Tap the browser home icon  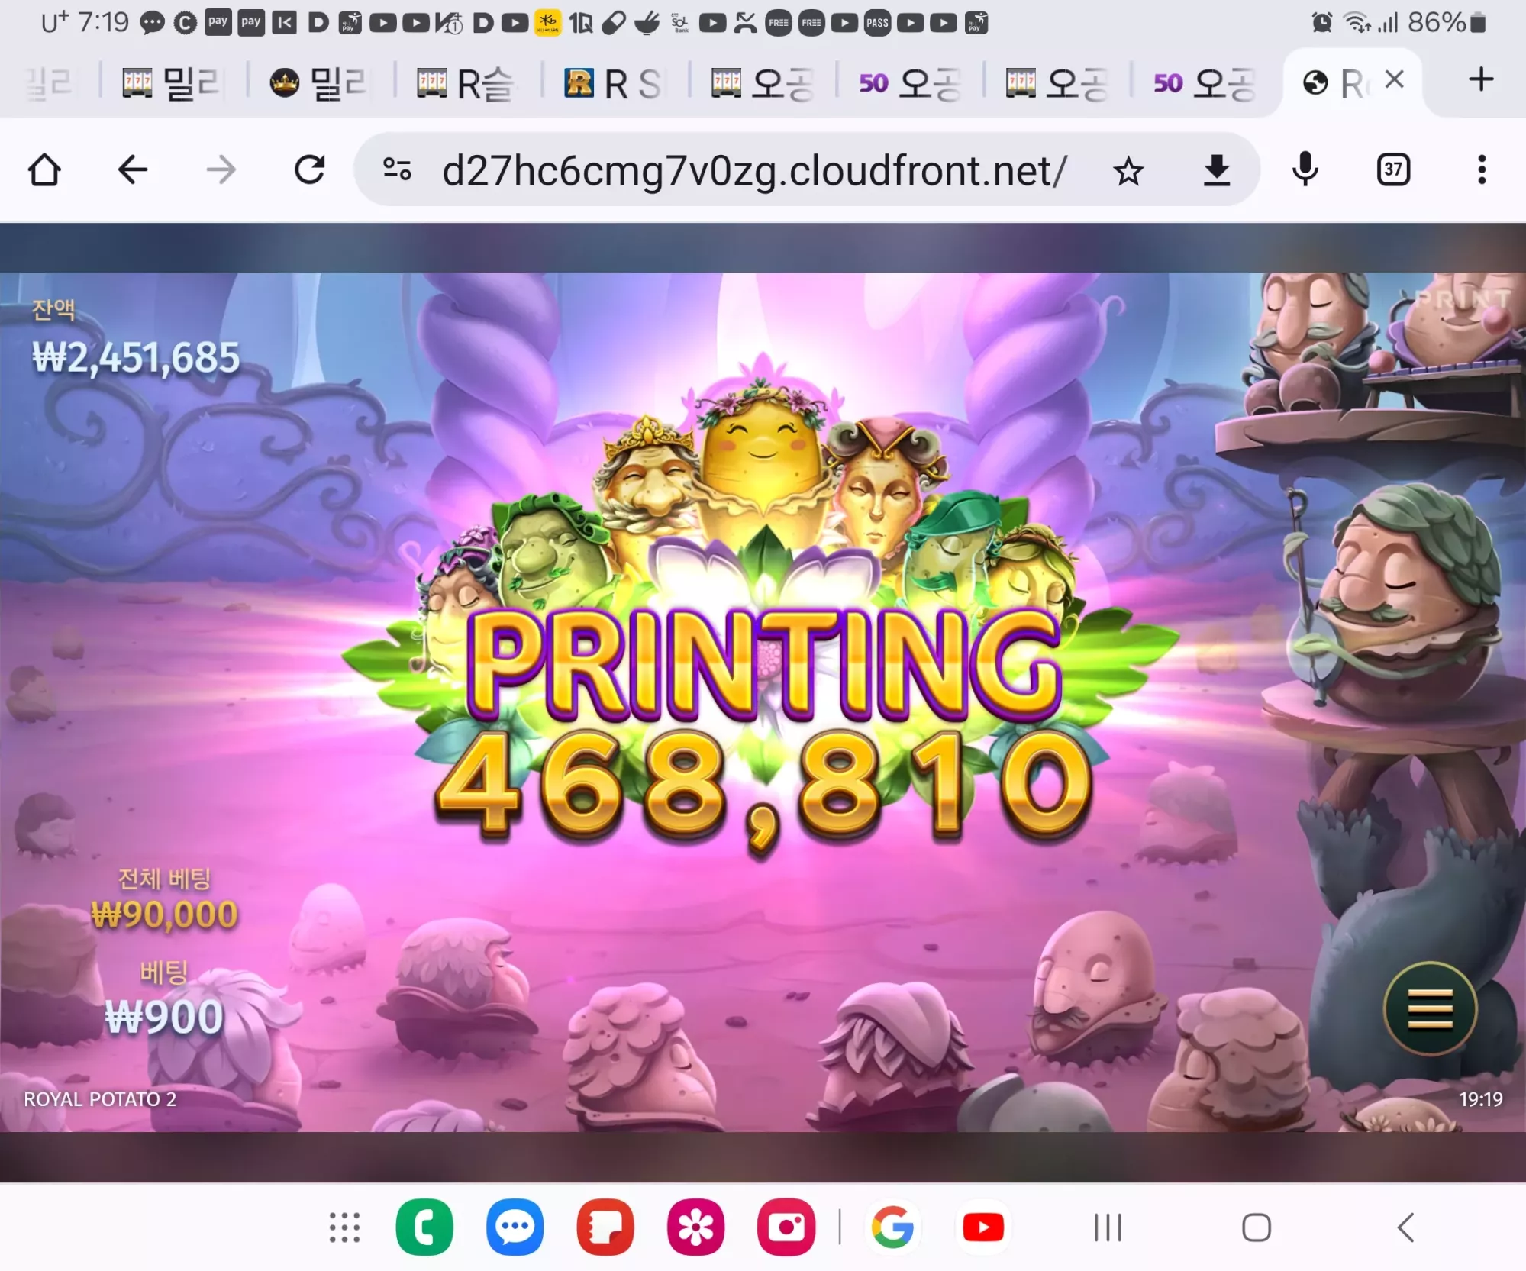(44, 169)
